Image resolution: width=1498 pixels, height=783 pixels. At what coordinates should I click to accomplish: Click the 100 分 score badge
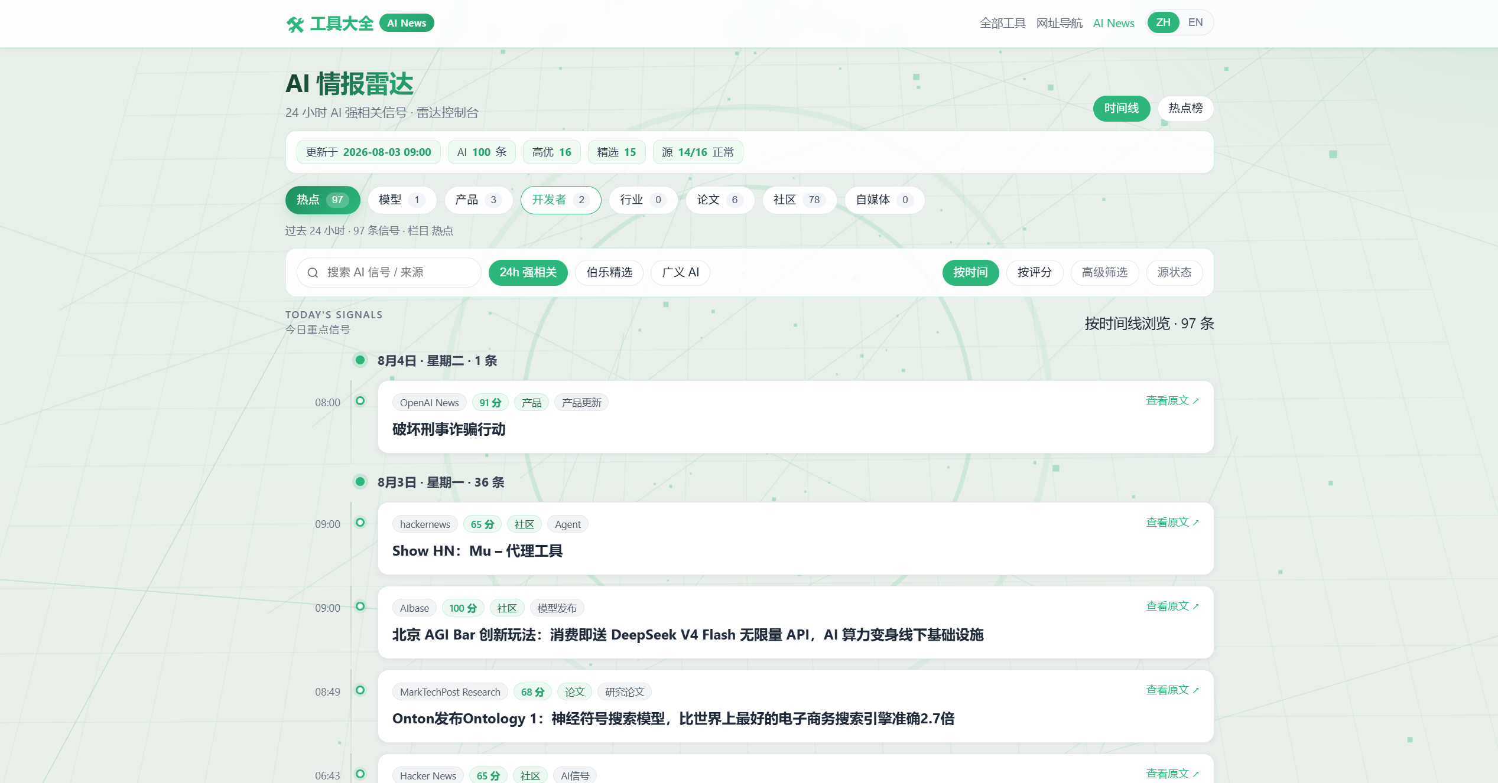coord(463,608)
